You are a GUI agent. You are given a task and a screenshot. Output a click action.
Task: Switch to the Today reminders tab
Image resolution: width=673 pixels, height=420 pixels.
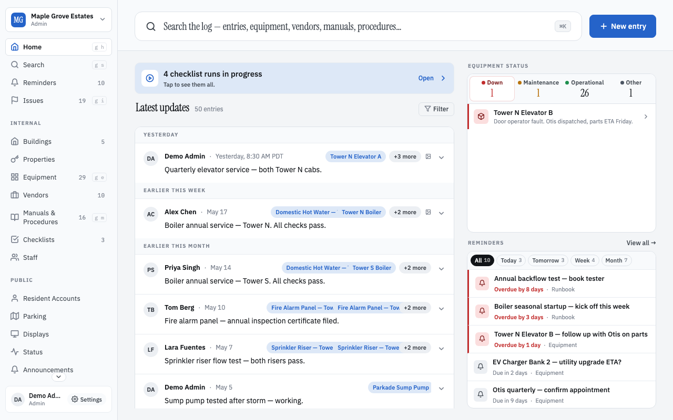click(511, 260)
